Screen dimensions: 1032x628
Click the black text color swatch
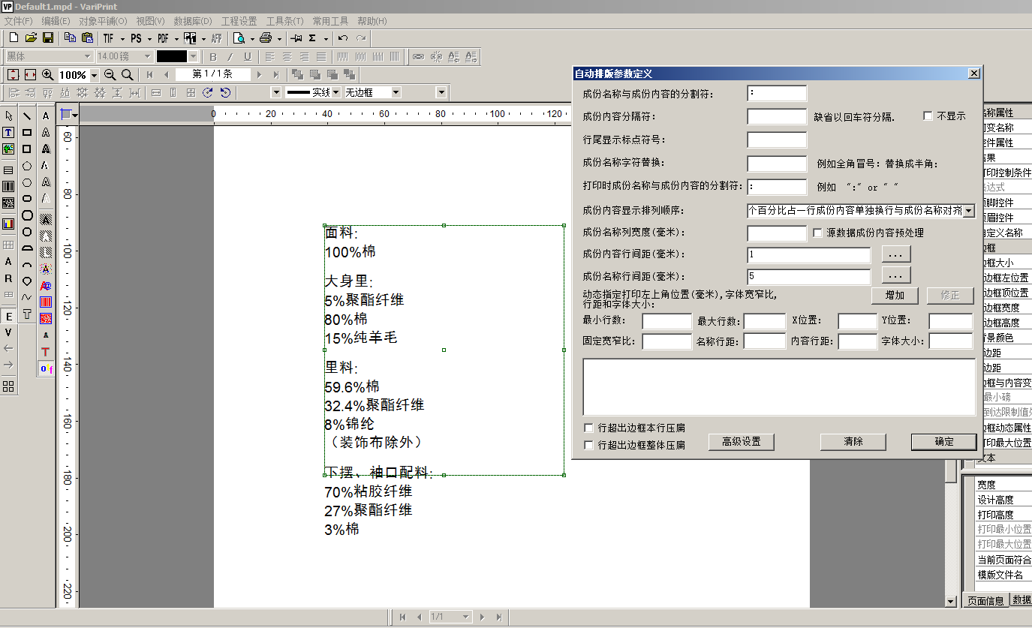(172, 56)
